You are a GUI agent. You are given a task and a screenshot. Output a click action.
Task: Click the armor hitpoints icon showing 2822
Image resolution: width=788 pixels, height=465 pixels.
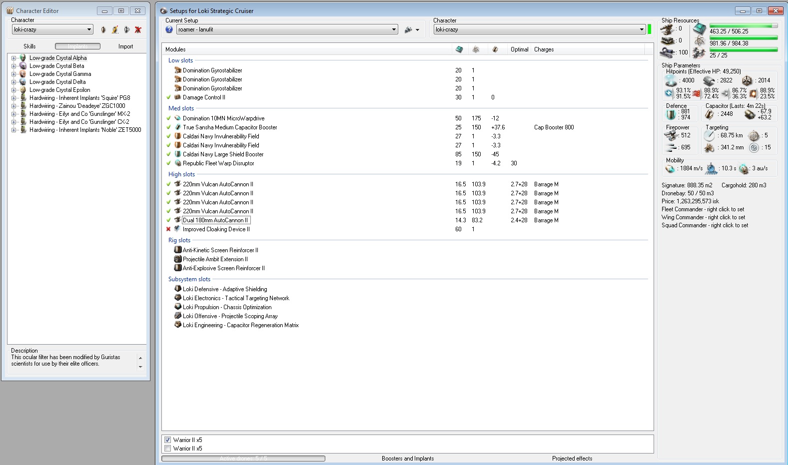709,80
